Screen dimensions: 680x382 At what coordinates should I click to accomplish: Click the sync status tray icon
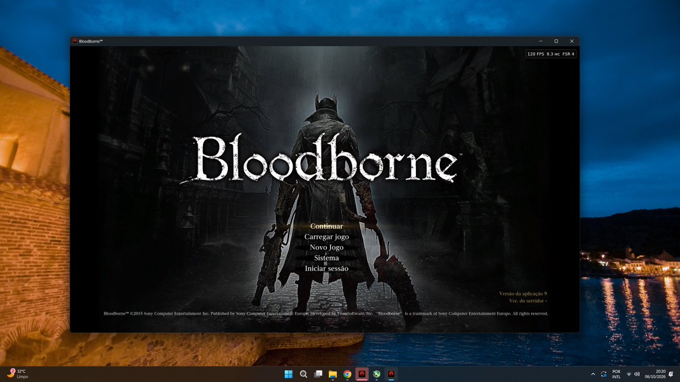(x=603, y=374)
